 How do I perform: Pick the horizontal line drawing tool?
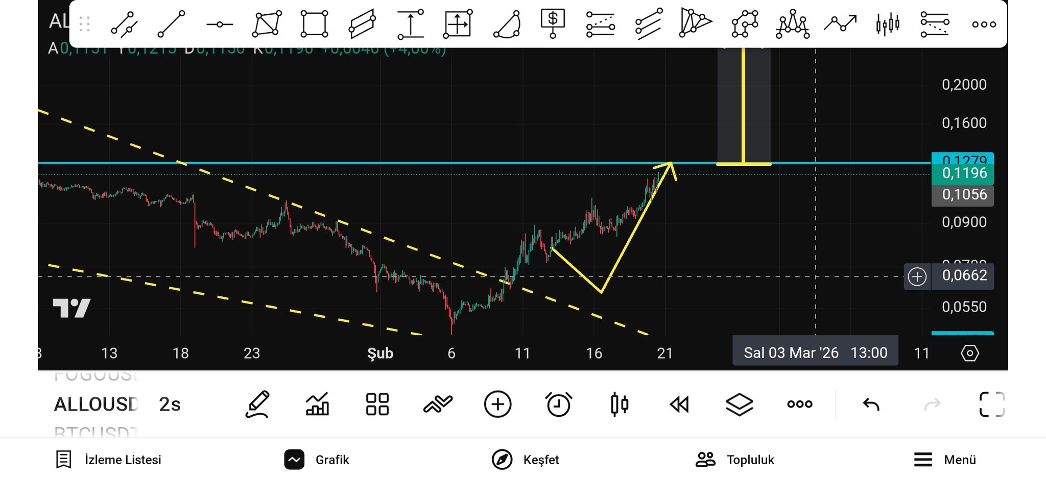220,24
